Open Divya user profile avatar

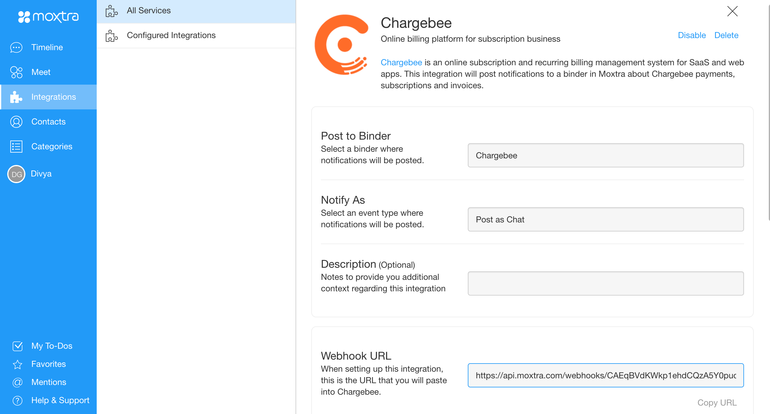[16, 174]
